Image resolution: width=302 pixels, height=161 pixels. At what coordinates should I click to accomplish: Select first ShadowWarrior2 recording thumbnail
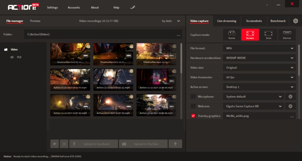[x=70, y=54]
